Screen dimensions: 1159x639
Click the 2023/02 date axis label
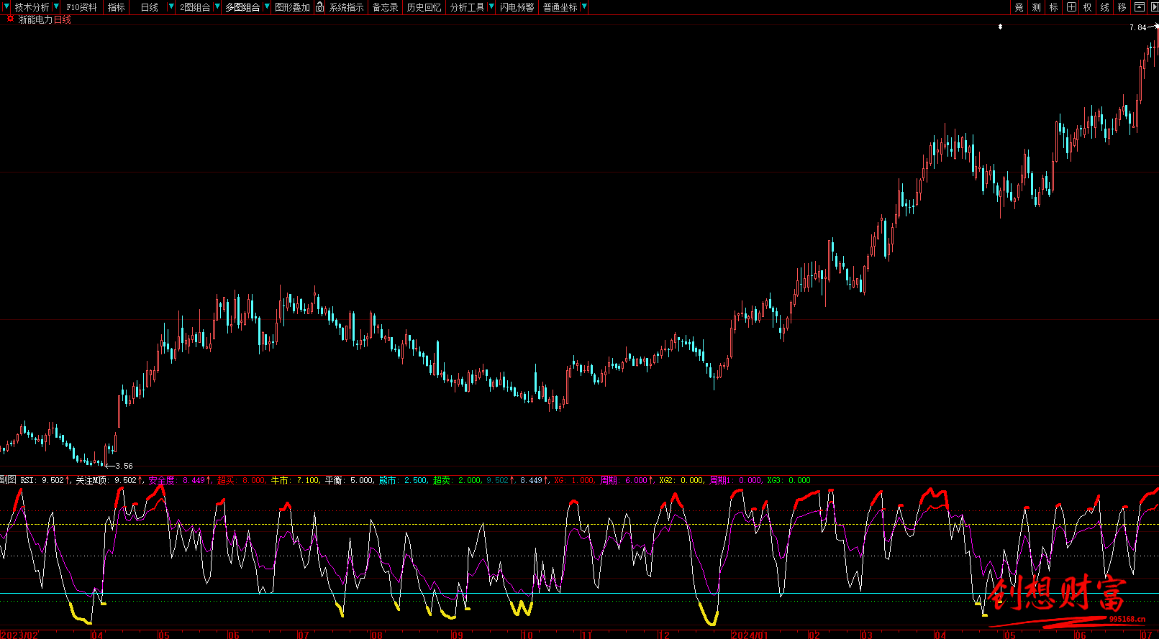point(19,635)
